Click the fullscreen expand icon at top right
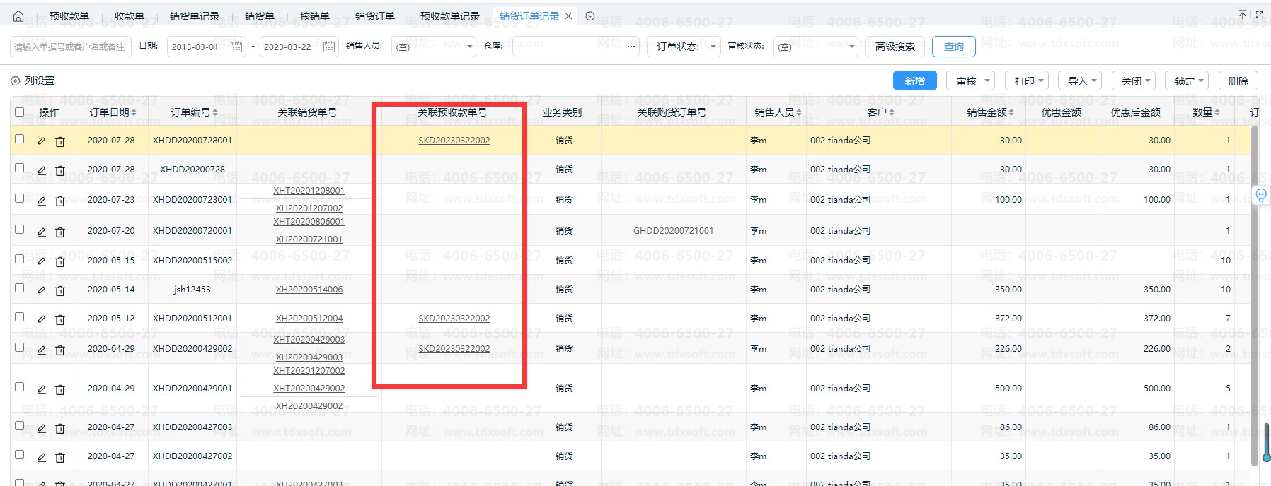 (x=1260, y=15)
